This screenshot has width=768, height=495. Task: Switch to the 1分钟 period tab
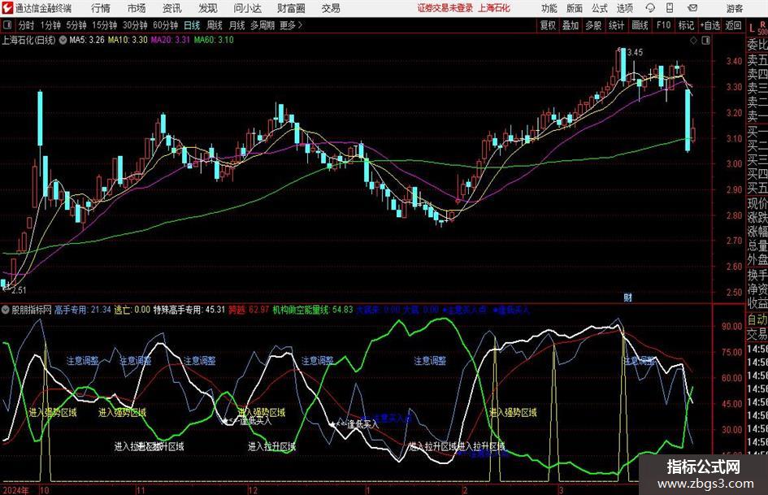point(50,25)
